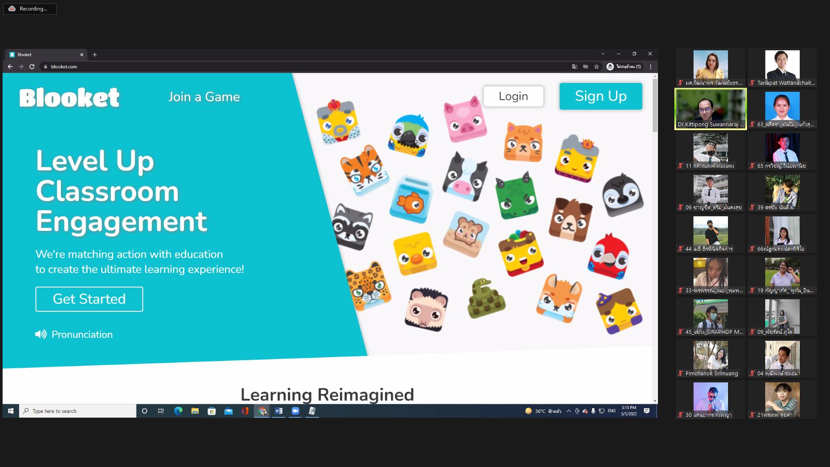Select Dr.Kittipong Suwannaraj video tile

tap(711, 109)
